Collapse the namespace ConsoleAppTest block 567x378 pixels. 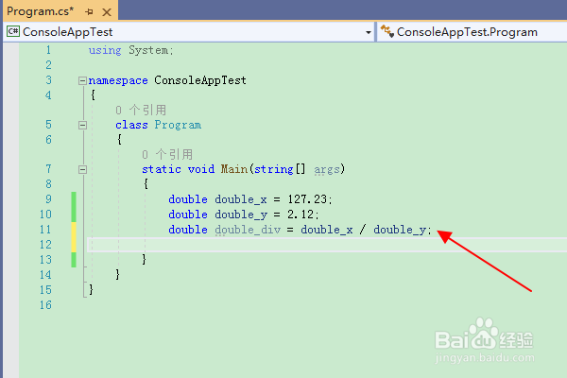[x=82, y=80]
